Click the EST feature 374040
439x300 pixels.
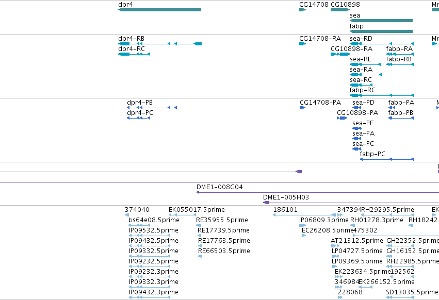(x=127, y=215)
